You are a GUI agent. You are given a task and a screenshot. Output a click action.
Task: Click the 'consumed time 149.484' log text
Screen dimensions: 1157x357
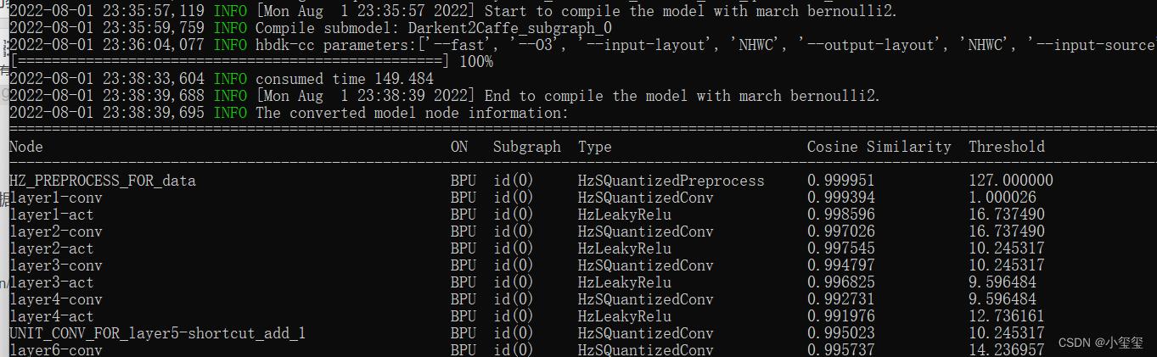(344, 79)
